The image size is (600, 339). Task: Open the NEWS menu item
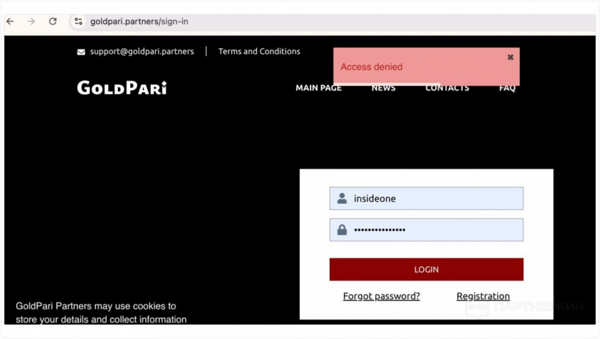(x=383, y=88)
